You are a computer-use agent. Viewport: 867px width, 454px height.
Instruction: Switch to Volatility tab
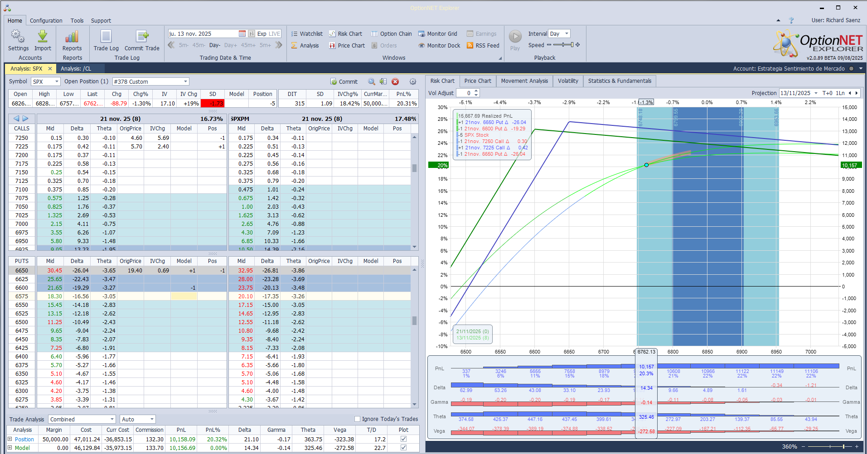pyautogui.click(x=568, y=81)
